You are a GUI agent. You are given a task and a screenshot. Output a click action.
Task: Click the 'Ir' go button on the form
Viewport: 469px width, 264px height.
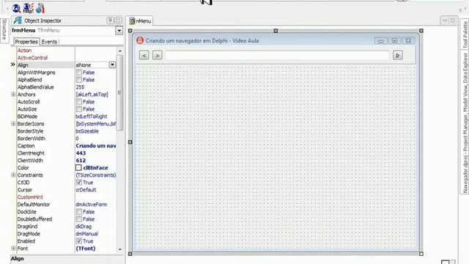point(397,56)
